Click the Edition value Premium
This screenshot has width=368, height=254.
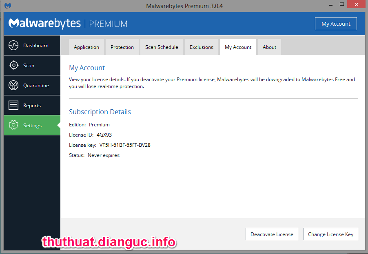(99, 124)
